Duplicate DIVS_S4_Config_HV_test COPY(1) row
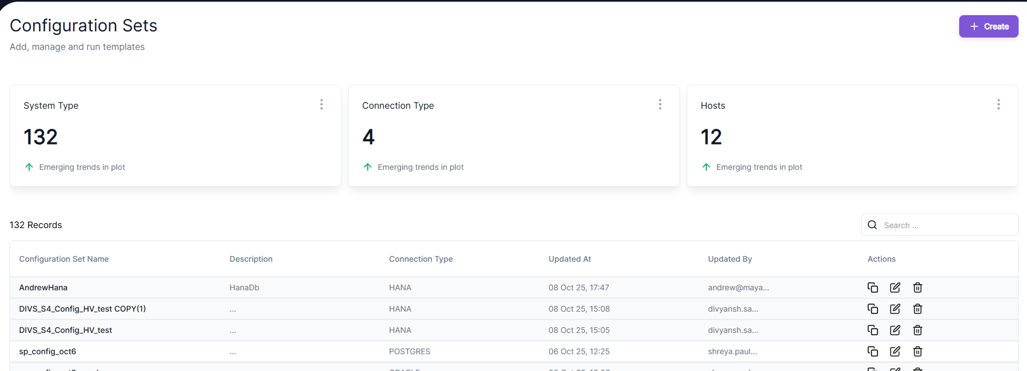Viewport: 1027px width, 371px height. (872, 309)
